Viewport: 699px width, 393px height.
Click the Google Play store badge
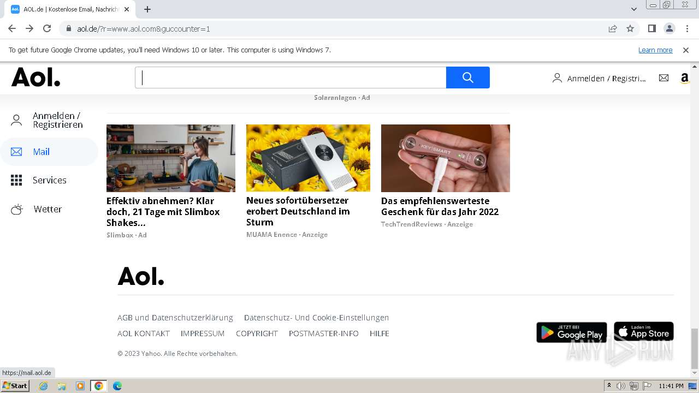pos(572,332)
